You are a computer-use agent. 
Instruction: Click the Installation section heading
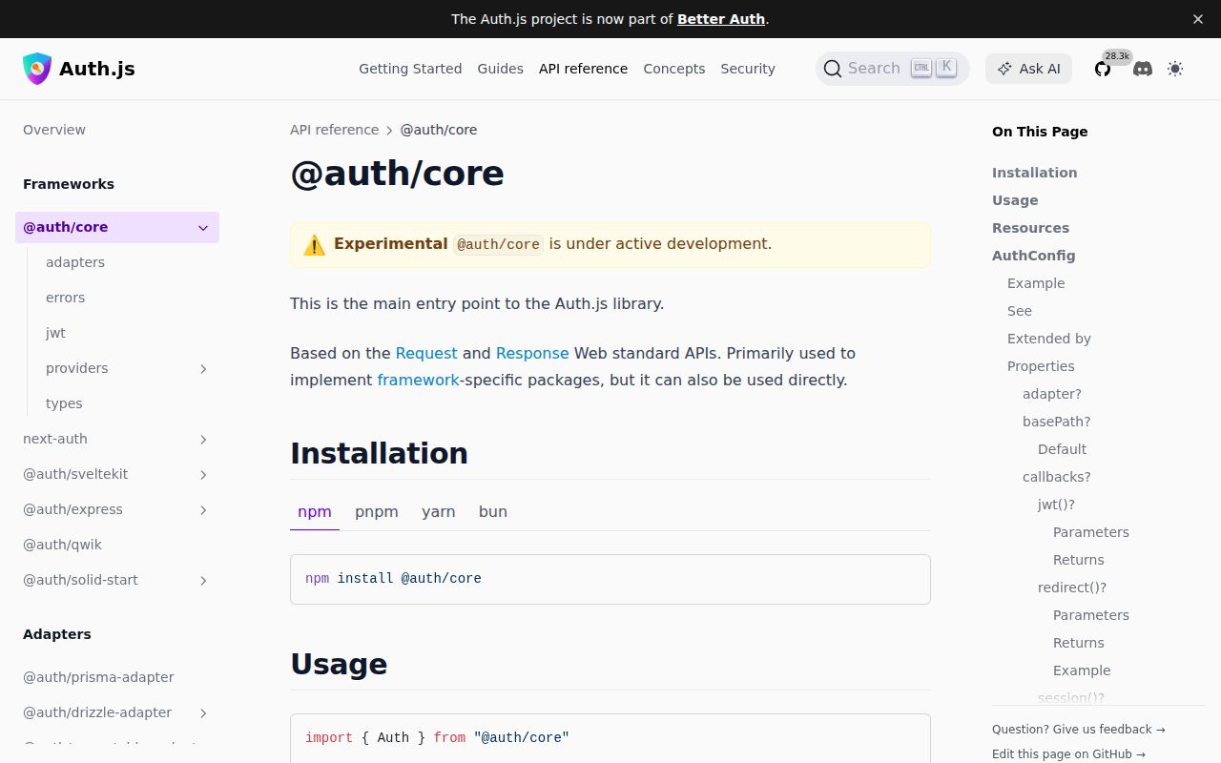coord(379,453)
